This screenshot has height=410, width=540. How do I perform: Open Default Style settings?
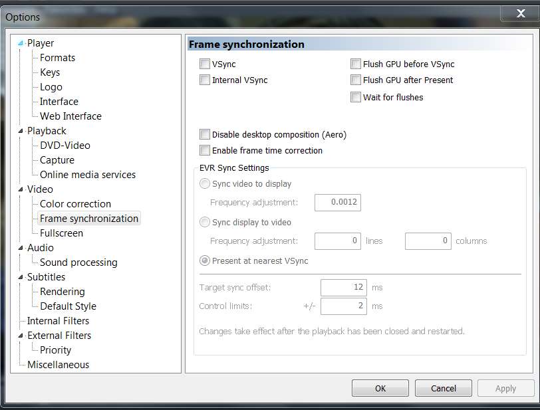tap(68, 306)
